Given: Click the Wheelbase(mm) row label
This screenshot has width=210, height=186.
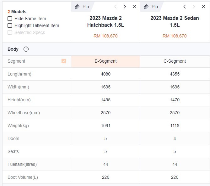Looking at the screenshot, I should (x=24, y=113).
